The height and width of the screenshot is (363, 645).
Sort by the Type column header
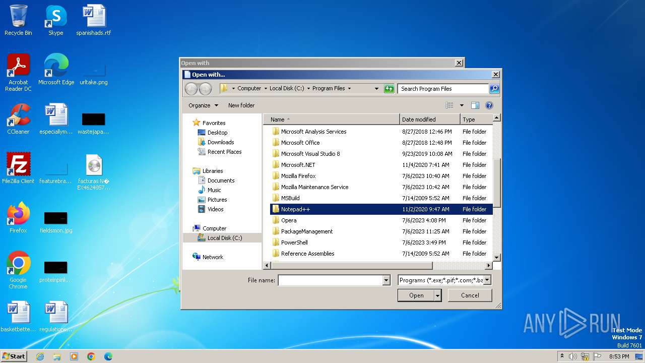pos(476,119)
